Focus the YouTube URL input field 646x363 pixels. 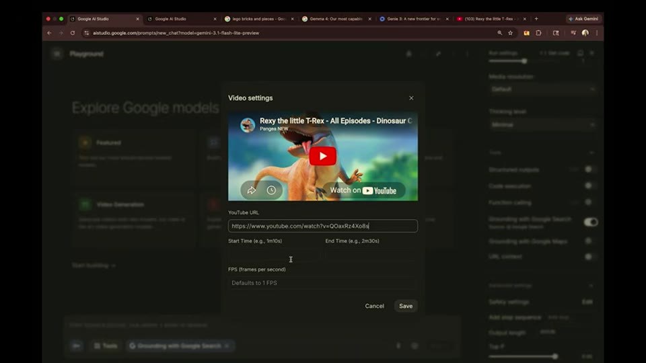(322, 226)
